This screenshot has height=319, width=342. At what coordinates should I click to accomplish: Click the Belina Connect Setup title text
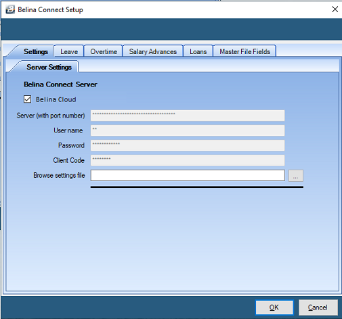50,9
